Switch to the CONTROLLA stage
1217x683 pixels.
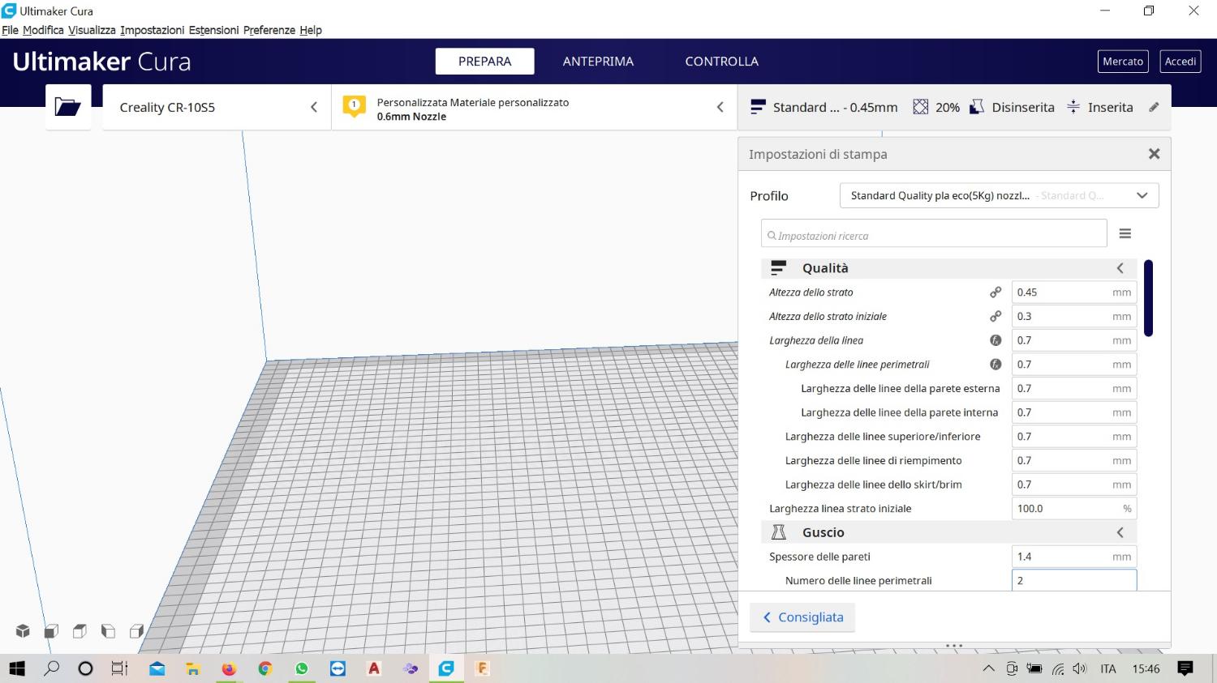pos(721,62)
